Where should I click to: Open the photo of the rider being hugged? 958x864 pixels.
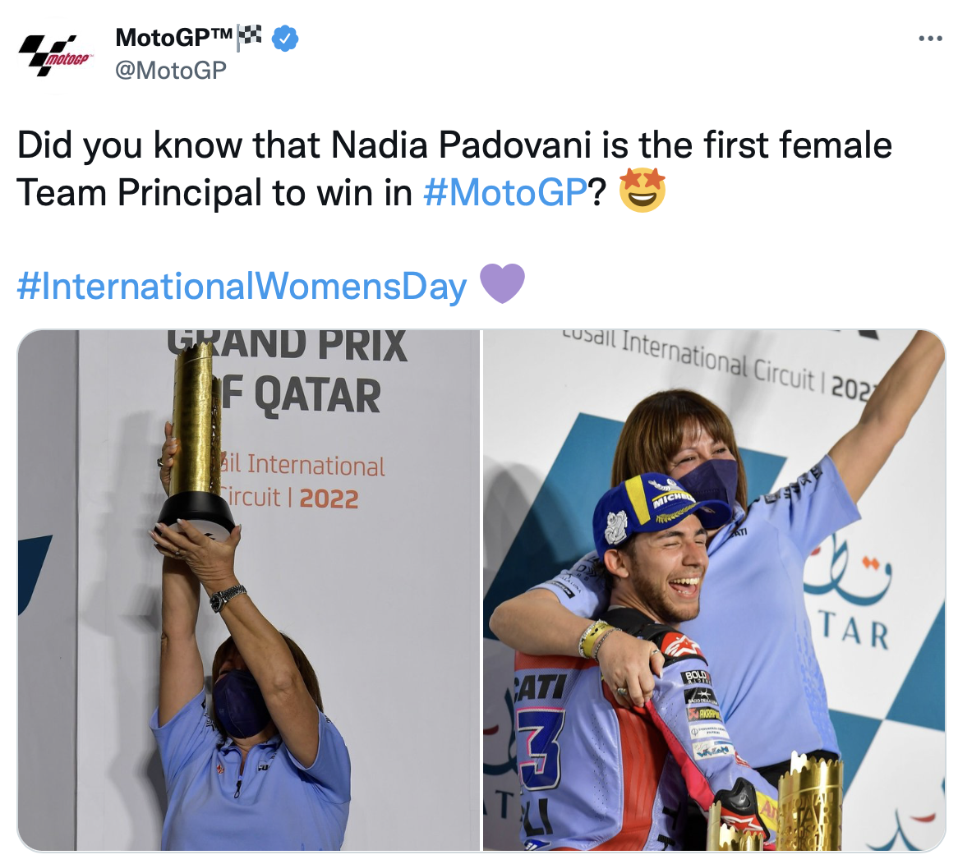[x=713, y=590]
